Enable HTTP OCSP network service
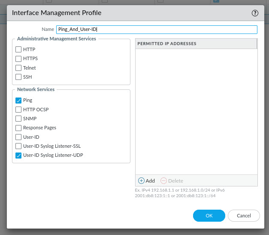269x235 pixels. coord(18,110)
